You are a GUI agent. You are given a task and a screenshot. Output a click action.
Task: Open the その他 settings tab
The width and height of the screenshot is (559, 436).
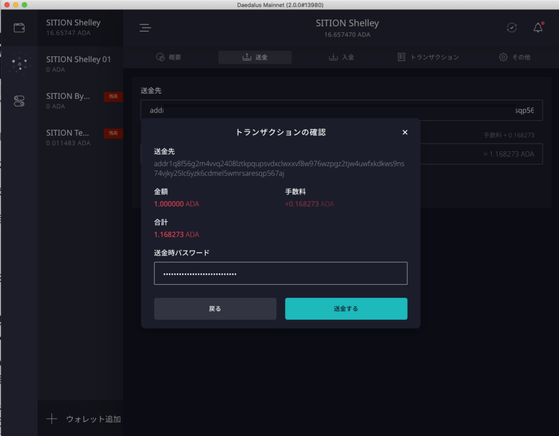pyautogui.click(x=514, y=57)
